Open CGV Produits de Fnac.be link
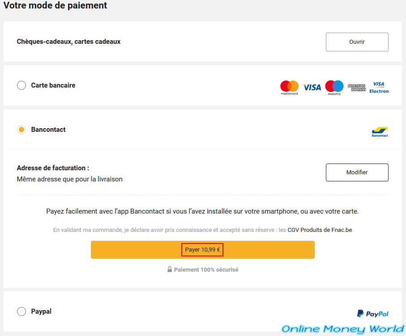Screen dimensions: 406x336 [x=320, y=230]
